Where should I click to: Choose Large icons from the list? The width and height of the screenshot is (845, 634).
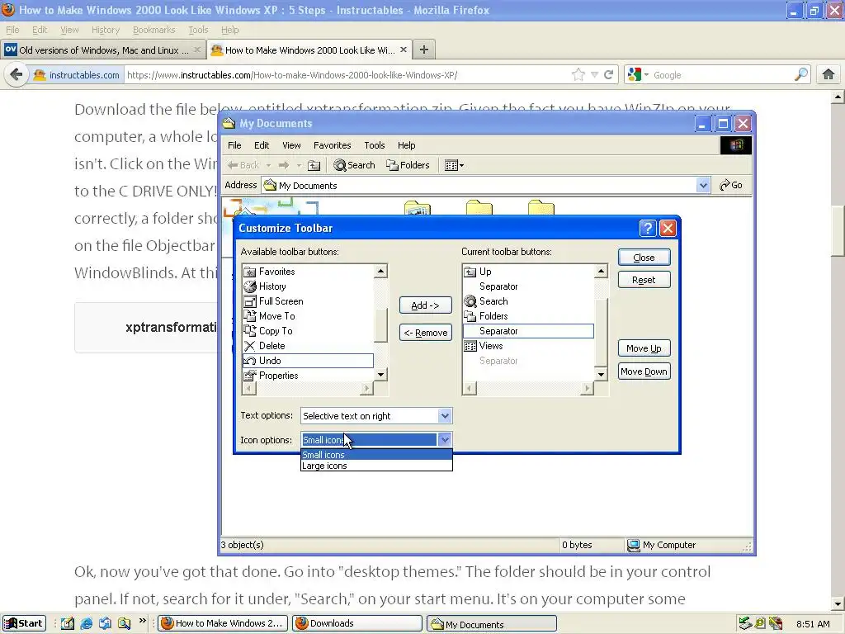376,466
